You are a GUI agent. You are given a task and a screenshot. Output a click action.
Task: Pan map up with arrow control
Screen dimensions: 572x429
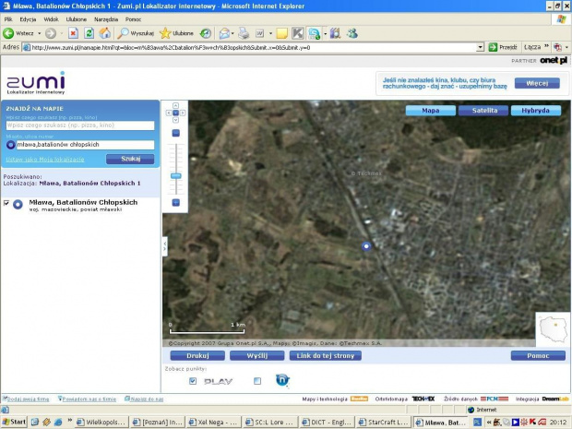coord(175,105)
